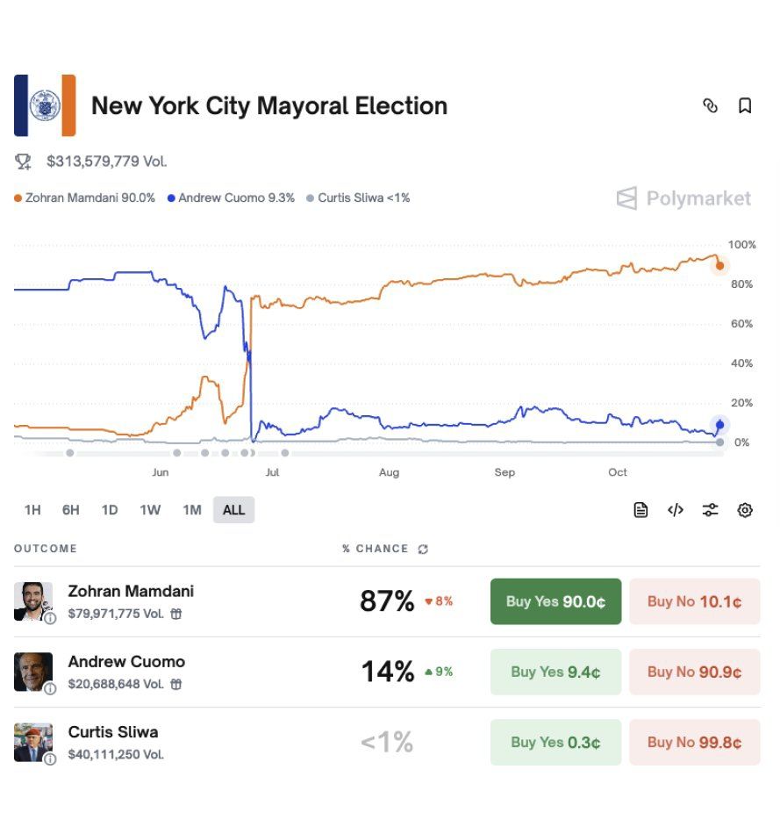The width and height of the screenshot is (780, 834).
Task: Open the embed code icon
Action: 675,509
